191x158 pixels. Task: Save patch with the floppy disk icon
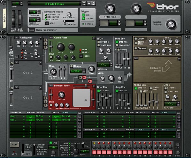pos(94,4)
